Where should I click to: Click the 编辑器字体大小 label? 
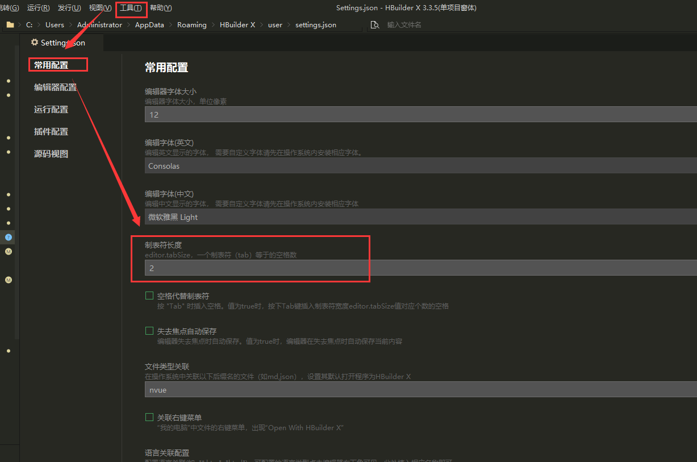[170, 91]
